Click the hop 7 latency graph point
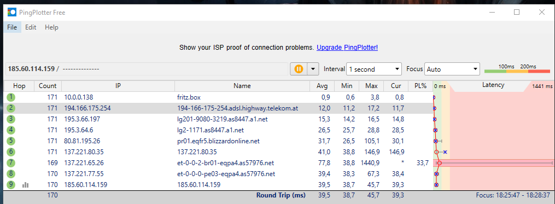 pyautogui.click(x=439, y=163)
